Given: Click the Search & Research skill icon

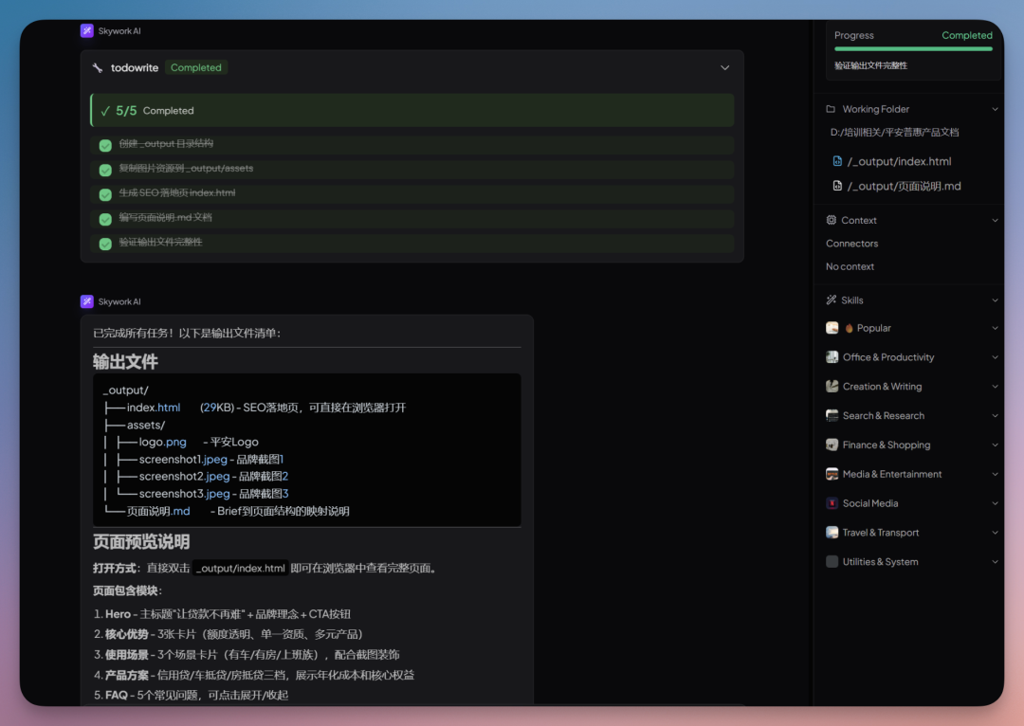Looking at the screenshot, I should click(x=831, y=415).
